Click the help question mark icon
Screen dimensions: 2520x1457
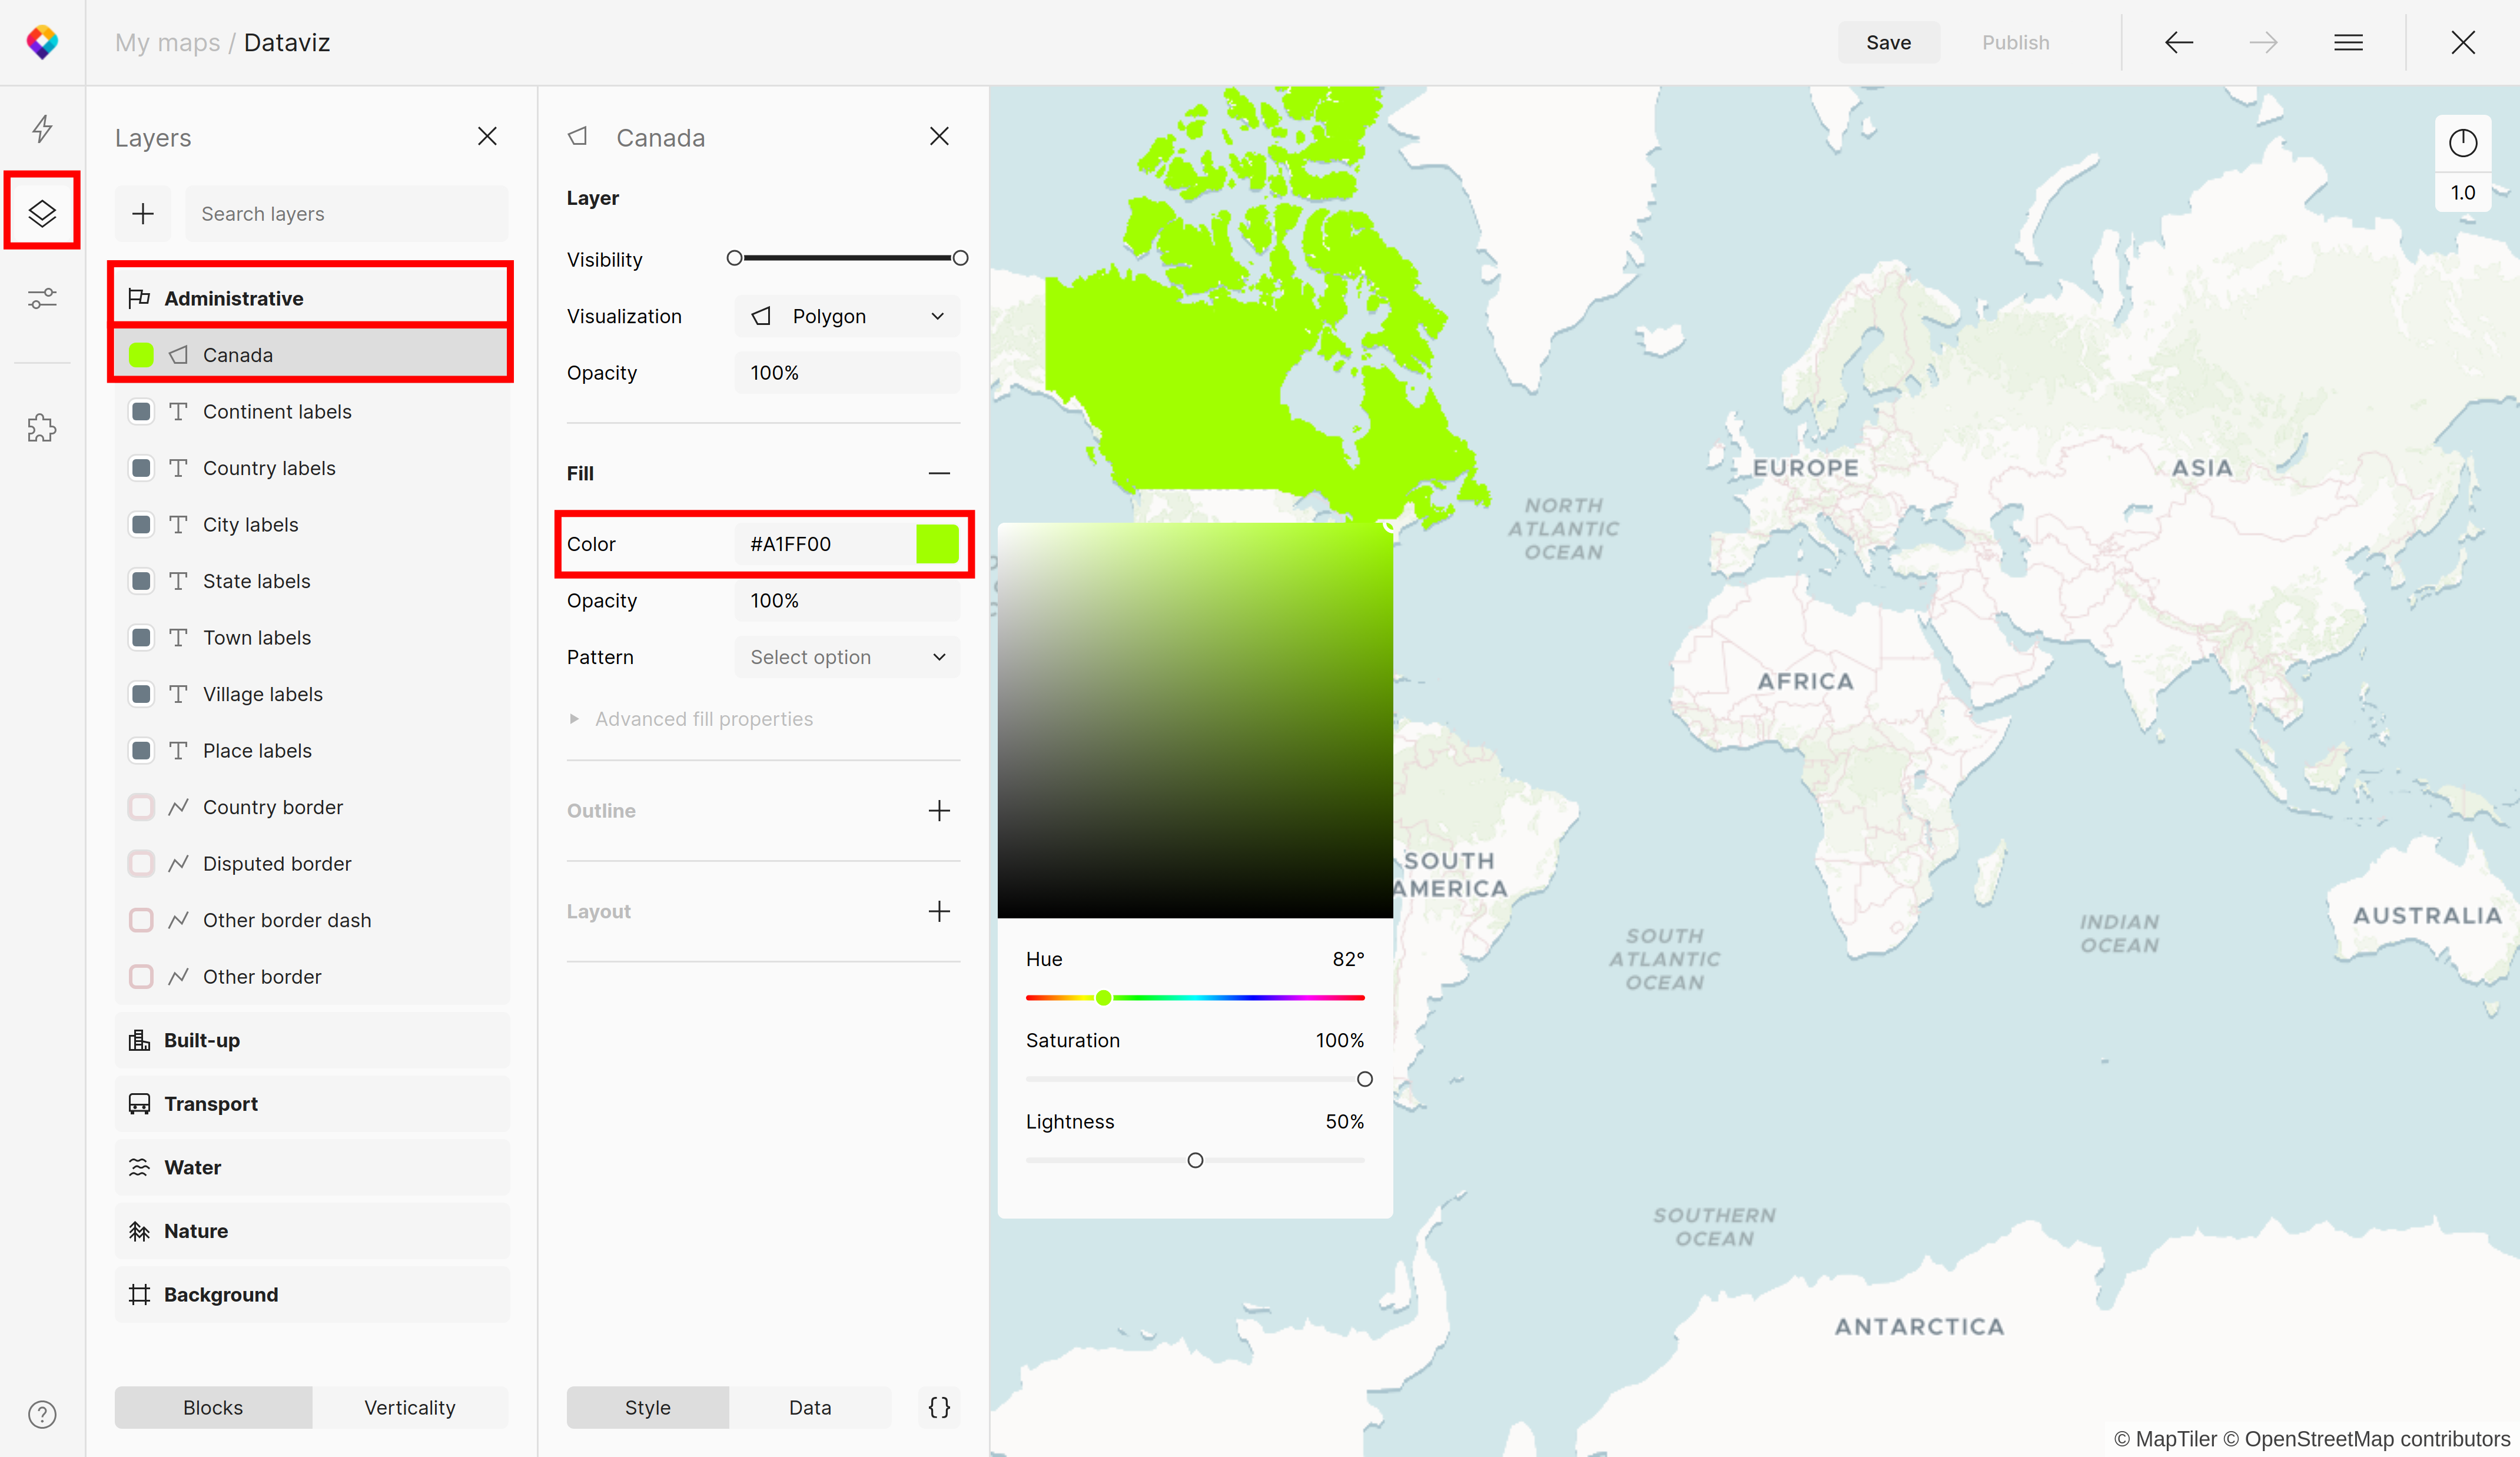click(42, 1413)
